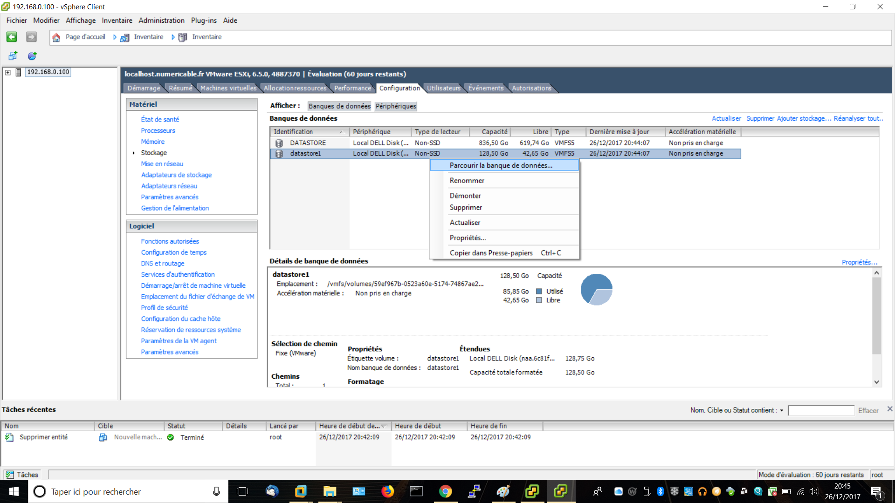The height and width of the screenshot is (503, 895).
Task: Click the Libre light blue legend swatch
Action: point(539,300)
